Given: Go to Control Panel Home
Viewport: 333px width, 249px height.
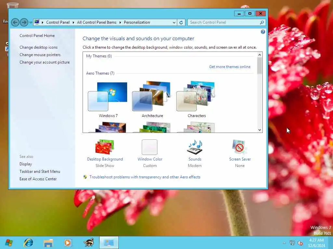Looking at the screenshot, I should [37, 36].
